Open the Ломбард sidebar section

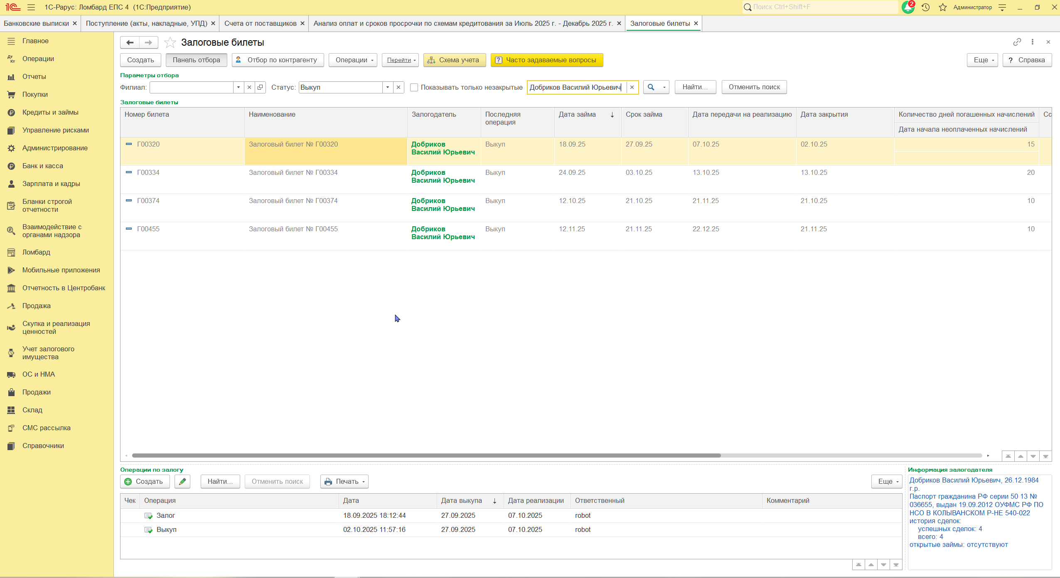pos(36,252)
